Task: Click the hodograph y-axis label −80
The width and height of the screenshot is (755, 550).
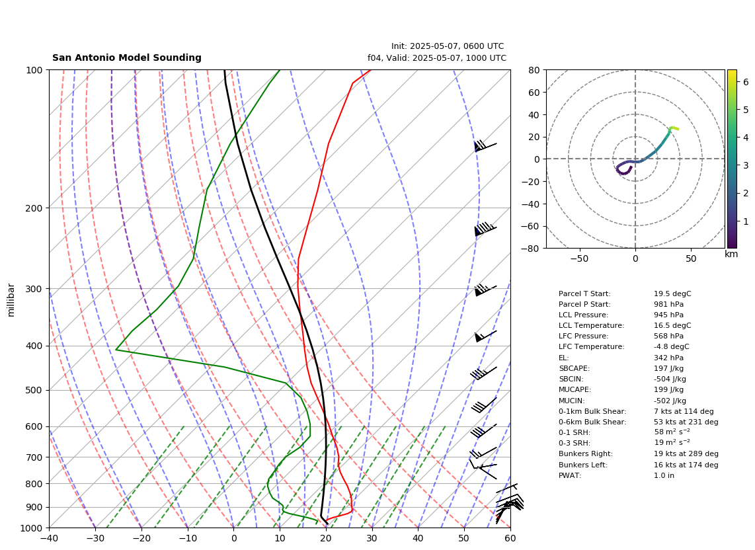Action: coord(531,249)
